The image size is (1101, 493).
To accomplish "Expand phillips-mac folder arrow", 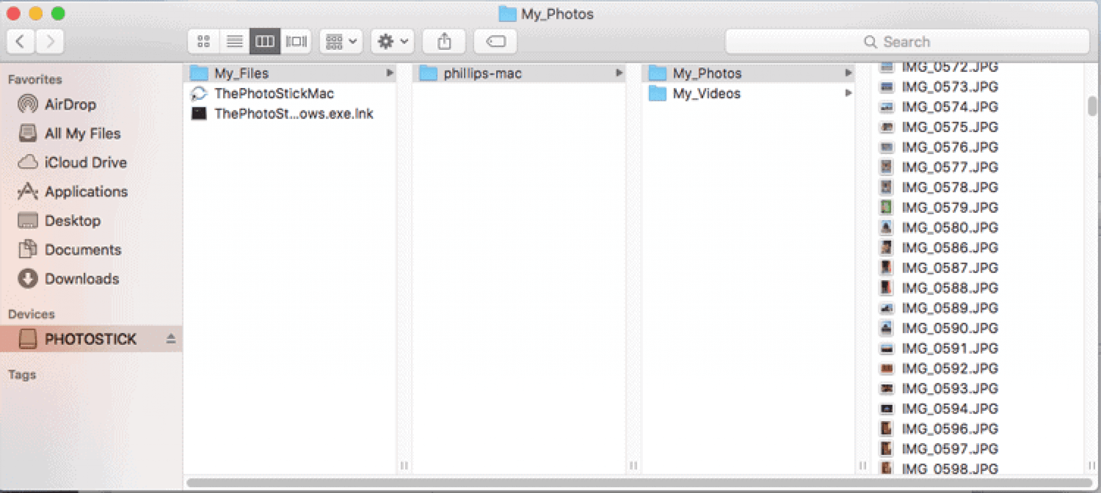I will pos(619,73).
